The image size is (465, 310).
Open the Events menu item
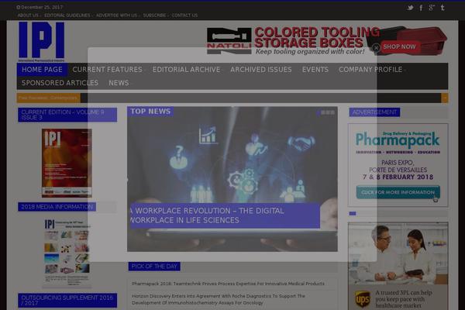pyautogui.click(x=315, y=70)
